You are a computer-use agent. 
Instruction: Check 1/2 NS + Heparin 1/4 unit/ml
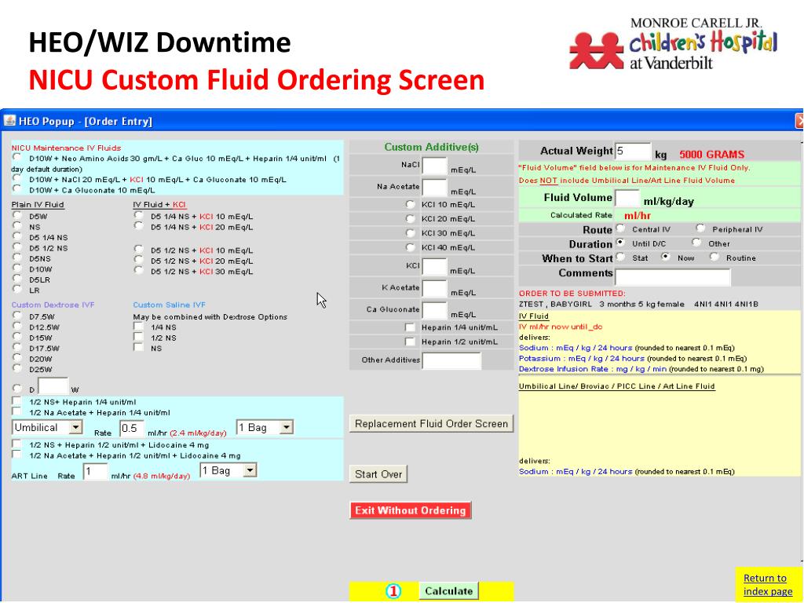tap(17, 400)
